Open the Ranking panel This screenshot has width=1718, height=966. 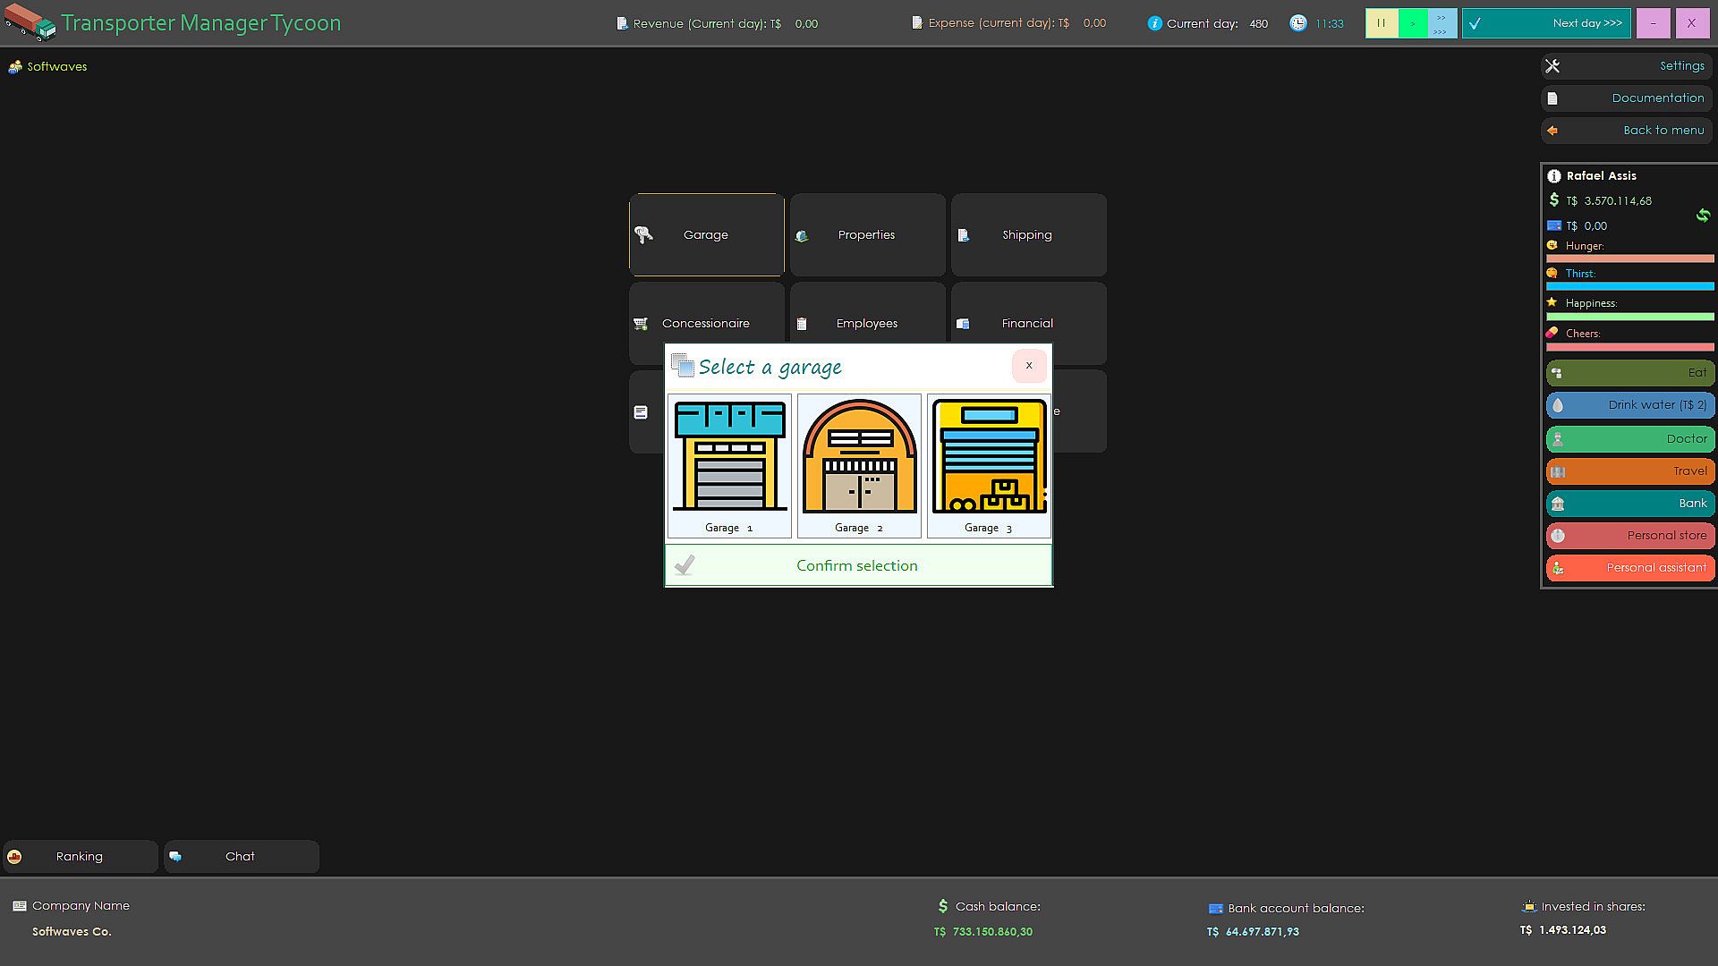80,856
